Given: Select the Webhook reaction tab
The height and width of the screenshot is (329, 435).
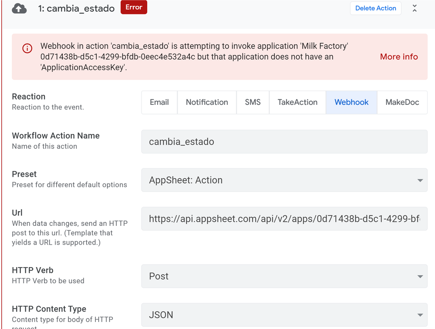Looking at the screenshot, I should (351, 102).
